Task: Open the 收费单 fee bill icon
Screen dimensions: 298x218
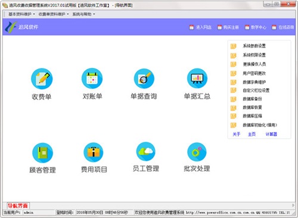Action: click(42, 79)
